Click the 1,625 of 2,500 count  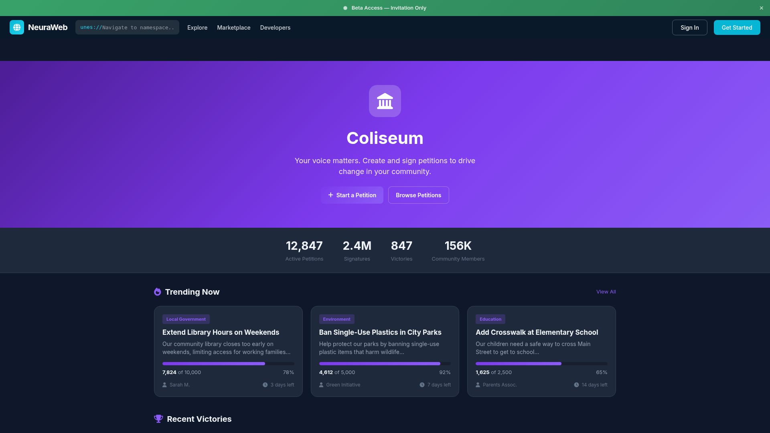(x=494, y=372)
